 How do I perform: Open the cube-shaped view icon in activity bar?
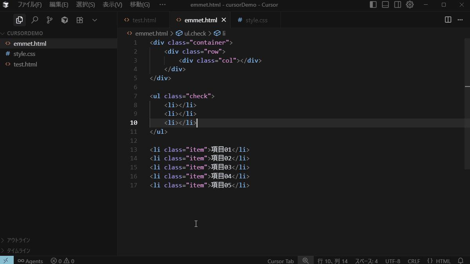click(x=65, y=20)
